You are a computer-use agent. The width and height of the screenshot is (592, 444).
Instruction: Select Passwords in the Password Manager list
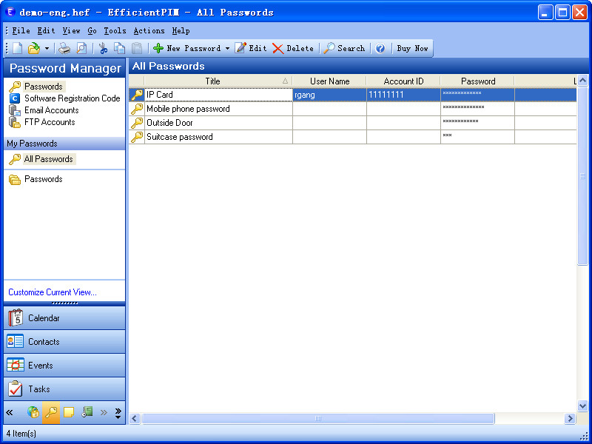37,87
